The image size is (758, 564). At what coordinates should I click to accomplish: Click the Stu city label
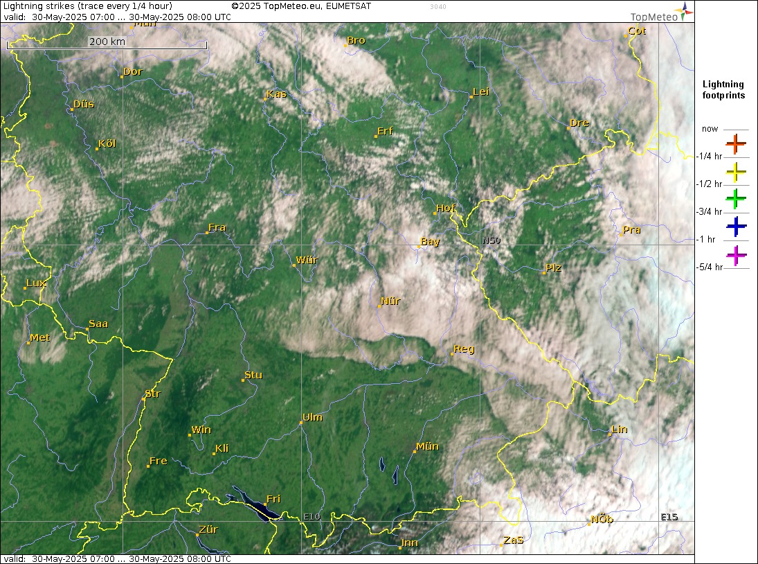tap(253, 375)
